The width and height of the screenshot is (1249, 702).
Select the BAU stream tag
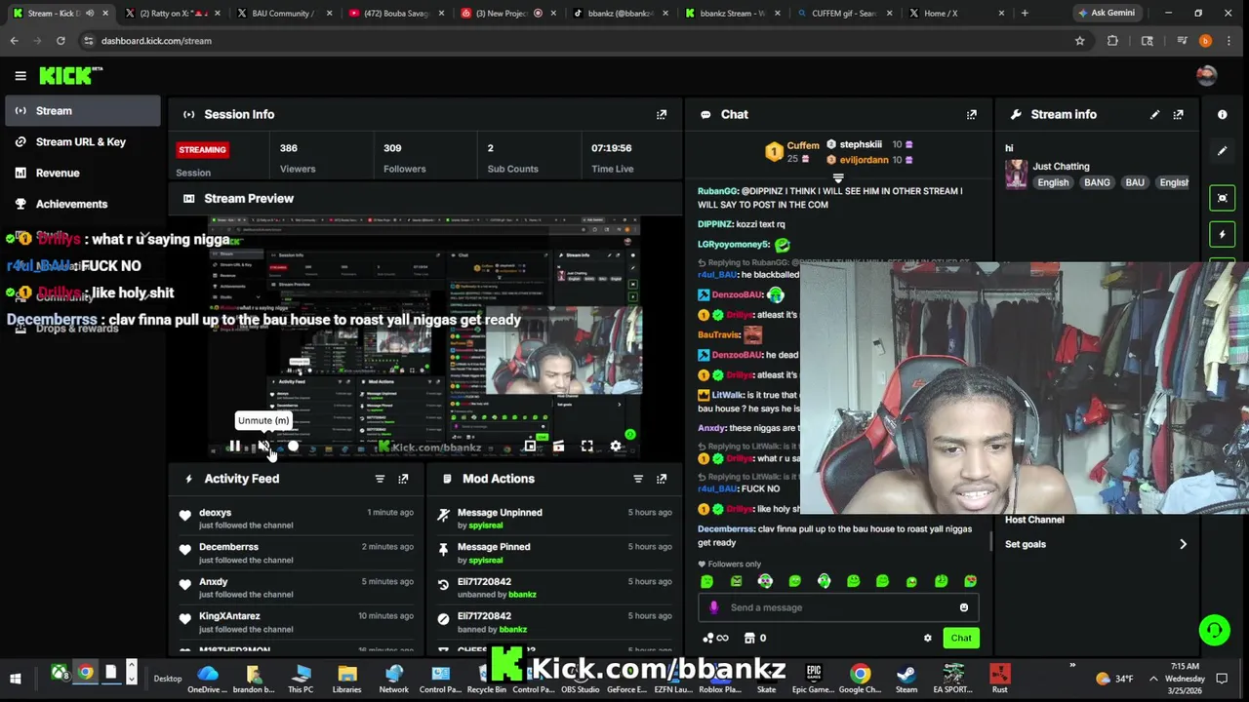click(x=1135, y=182)
